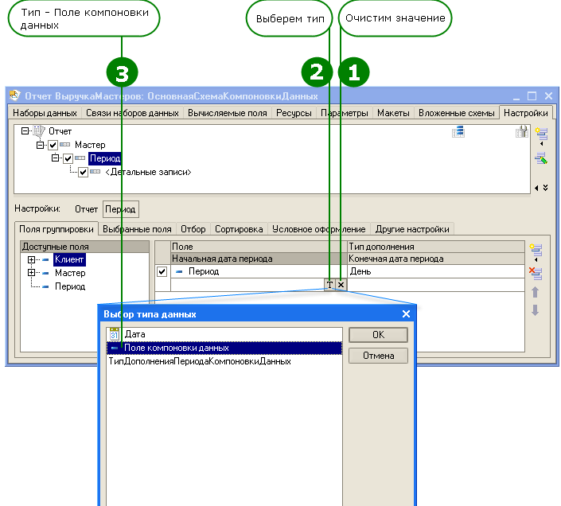Move the field down with the down arrow
Viewport: 561px width, 506px height.
coord(536,309)
